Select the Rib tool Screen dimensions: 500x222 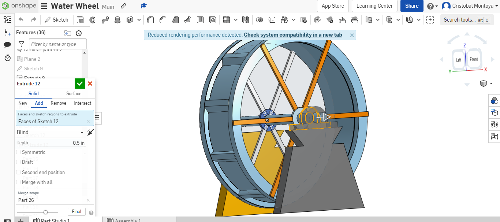point(188,20)
